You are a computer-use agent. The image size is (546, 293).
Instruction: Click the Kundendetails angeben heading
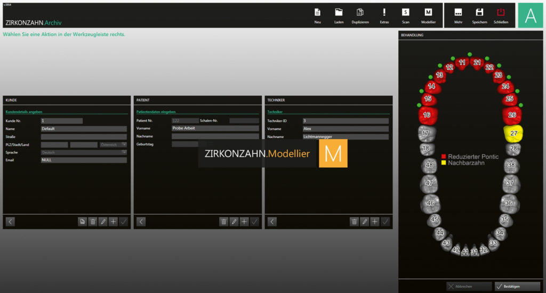click(23, 112)
